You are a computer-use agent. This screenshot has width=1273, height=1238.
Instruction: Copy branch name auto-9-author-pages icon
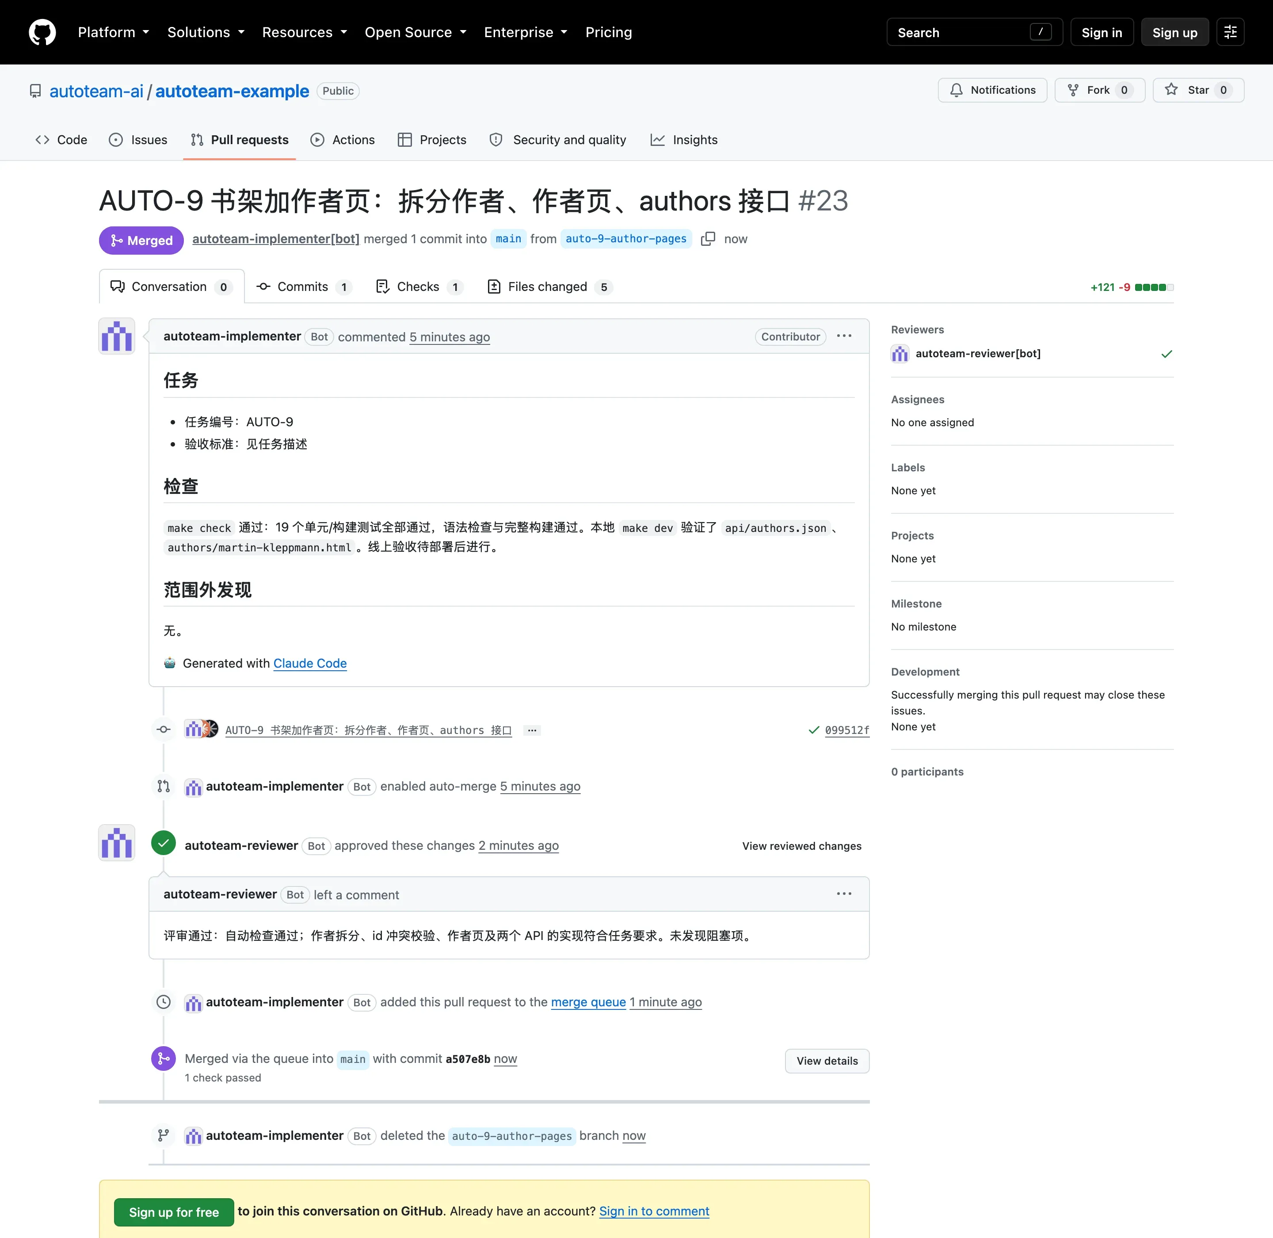(x=708, y=239)
